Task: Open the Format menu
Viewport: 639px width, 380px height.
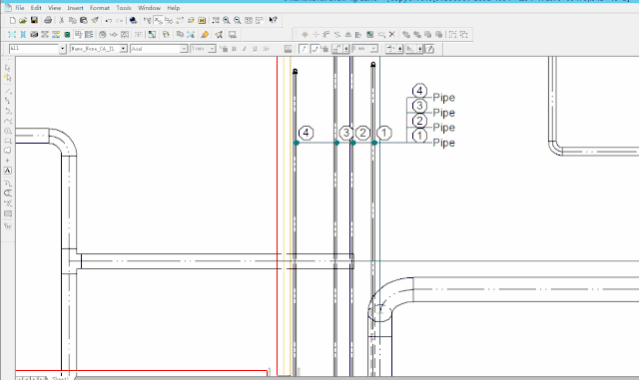Action: (100, 8)
